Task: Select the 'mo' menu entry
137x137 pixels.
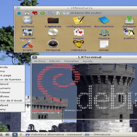Action: (x=12, y=71)
